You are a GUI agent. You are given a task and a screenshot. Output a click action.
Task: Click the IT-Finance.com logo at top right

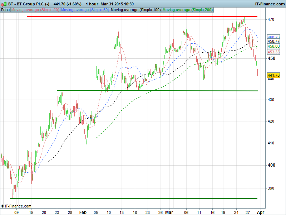pos(270,4)
